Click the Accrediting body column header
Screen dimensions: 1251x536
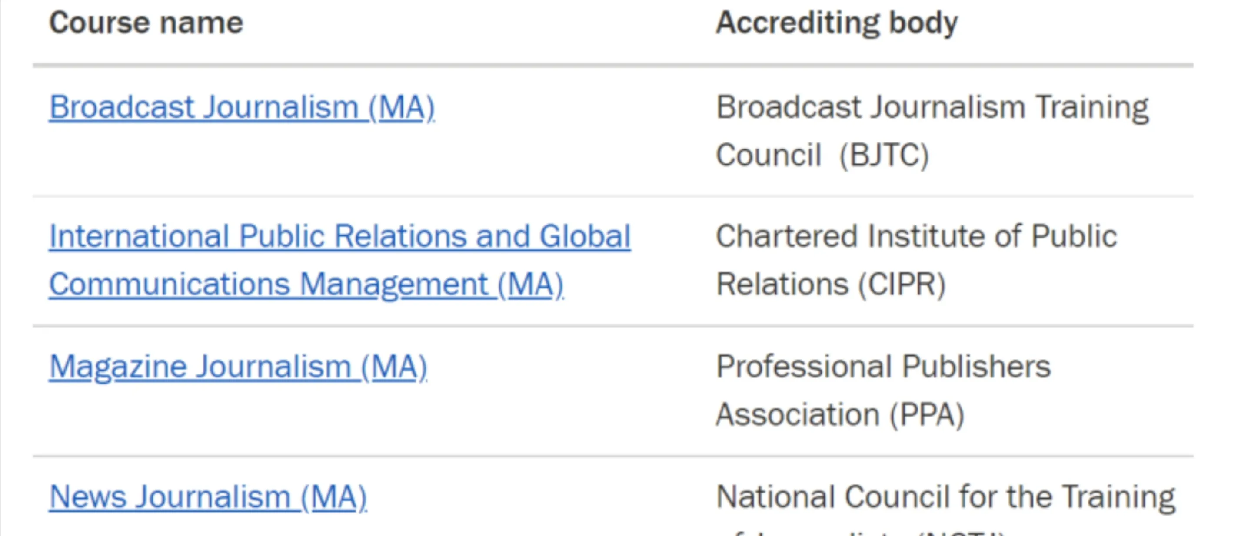(836, 23)
